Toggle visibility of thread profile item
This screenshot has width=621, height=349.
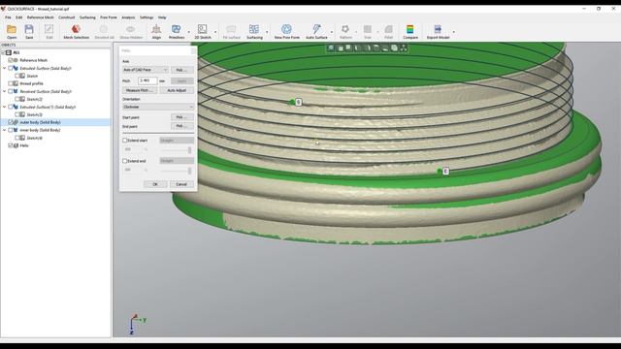pos(11,83)
